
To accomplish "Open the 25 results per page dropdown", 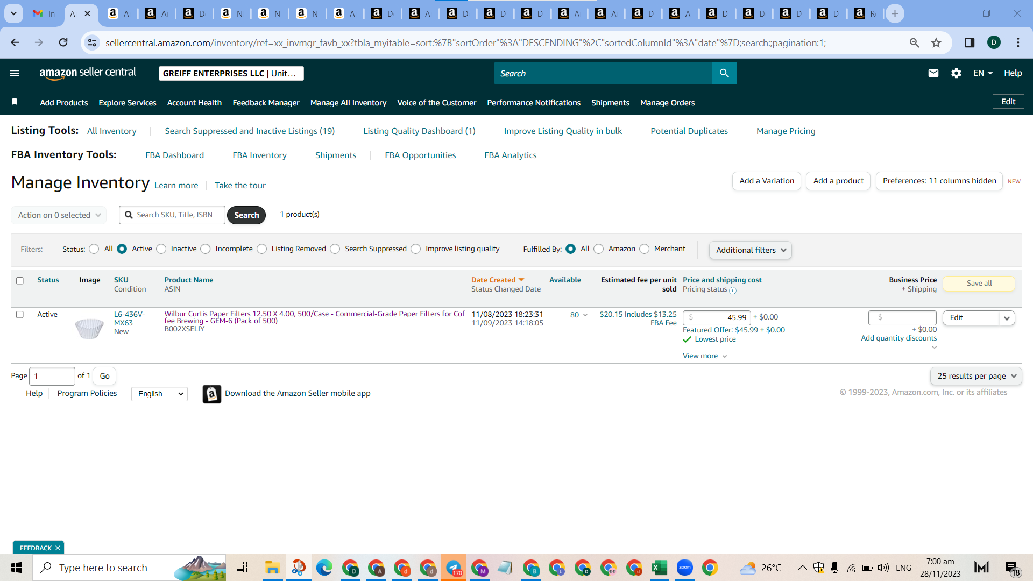I will (x=976, y=376).
